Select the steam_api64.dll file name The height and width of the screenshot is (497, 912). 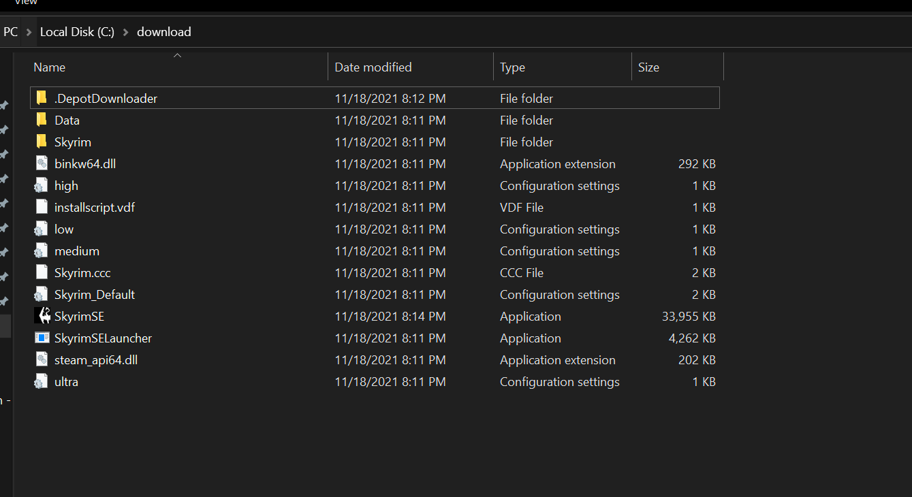[96, 360]
